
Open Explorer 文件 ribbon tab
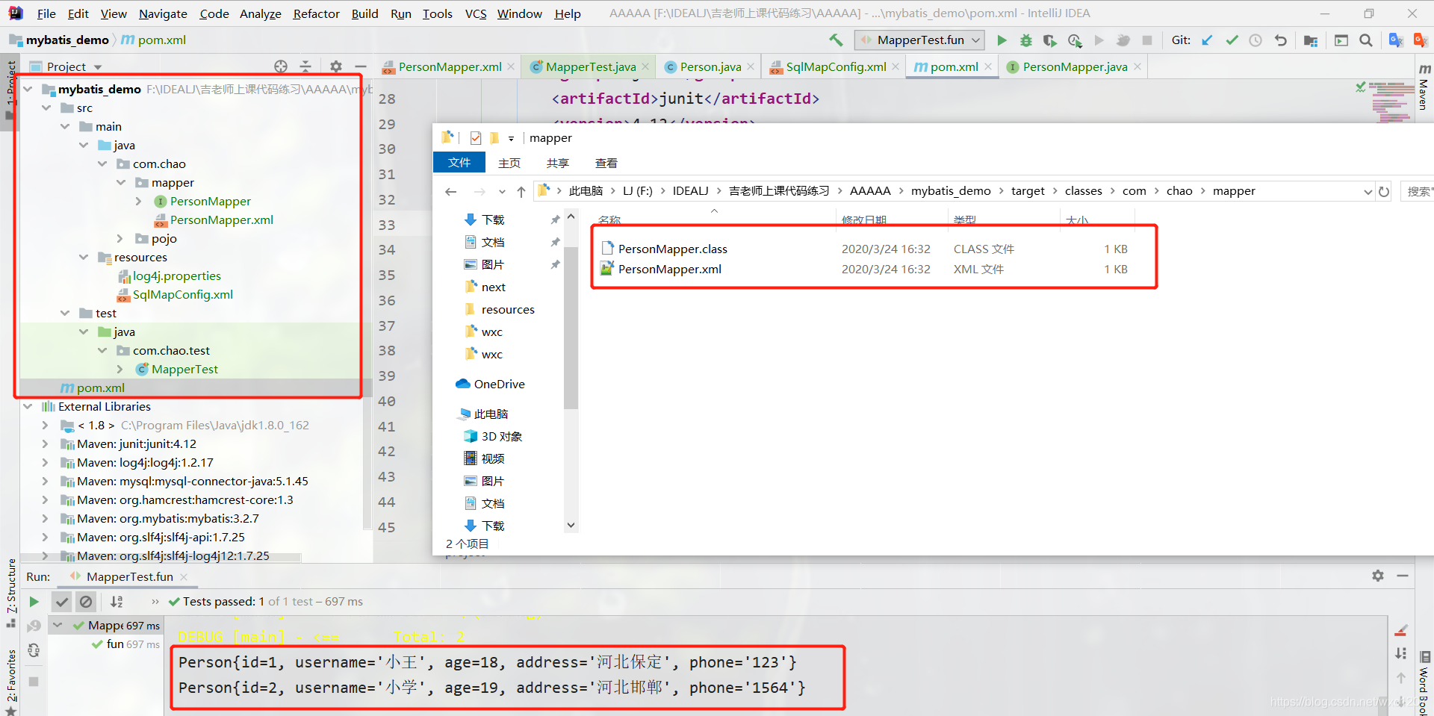pyautogui.click(x=459, y=163)
